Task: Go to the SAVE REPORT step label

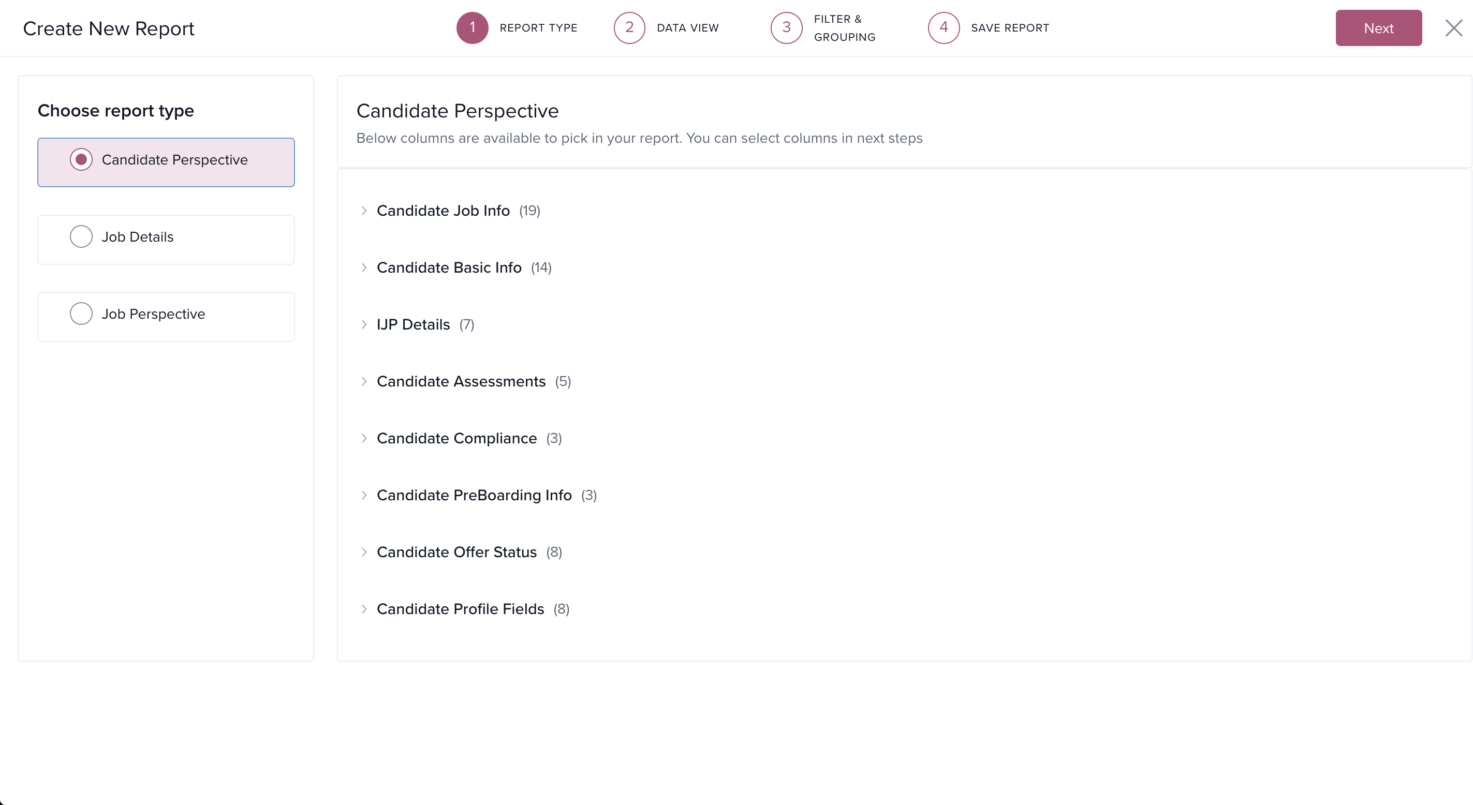Action: coord(1010,27)
